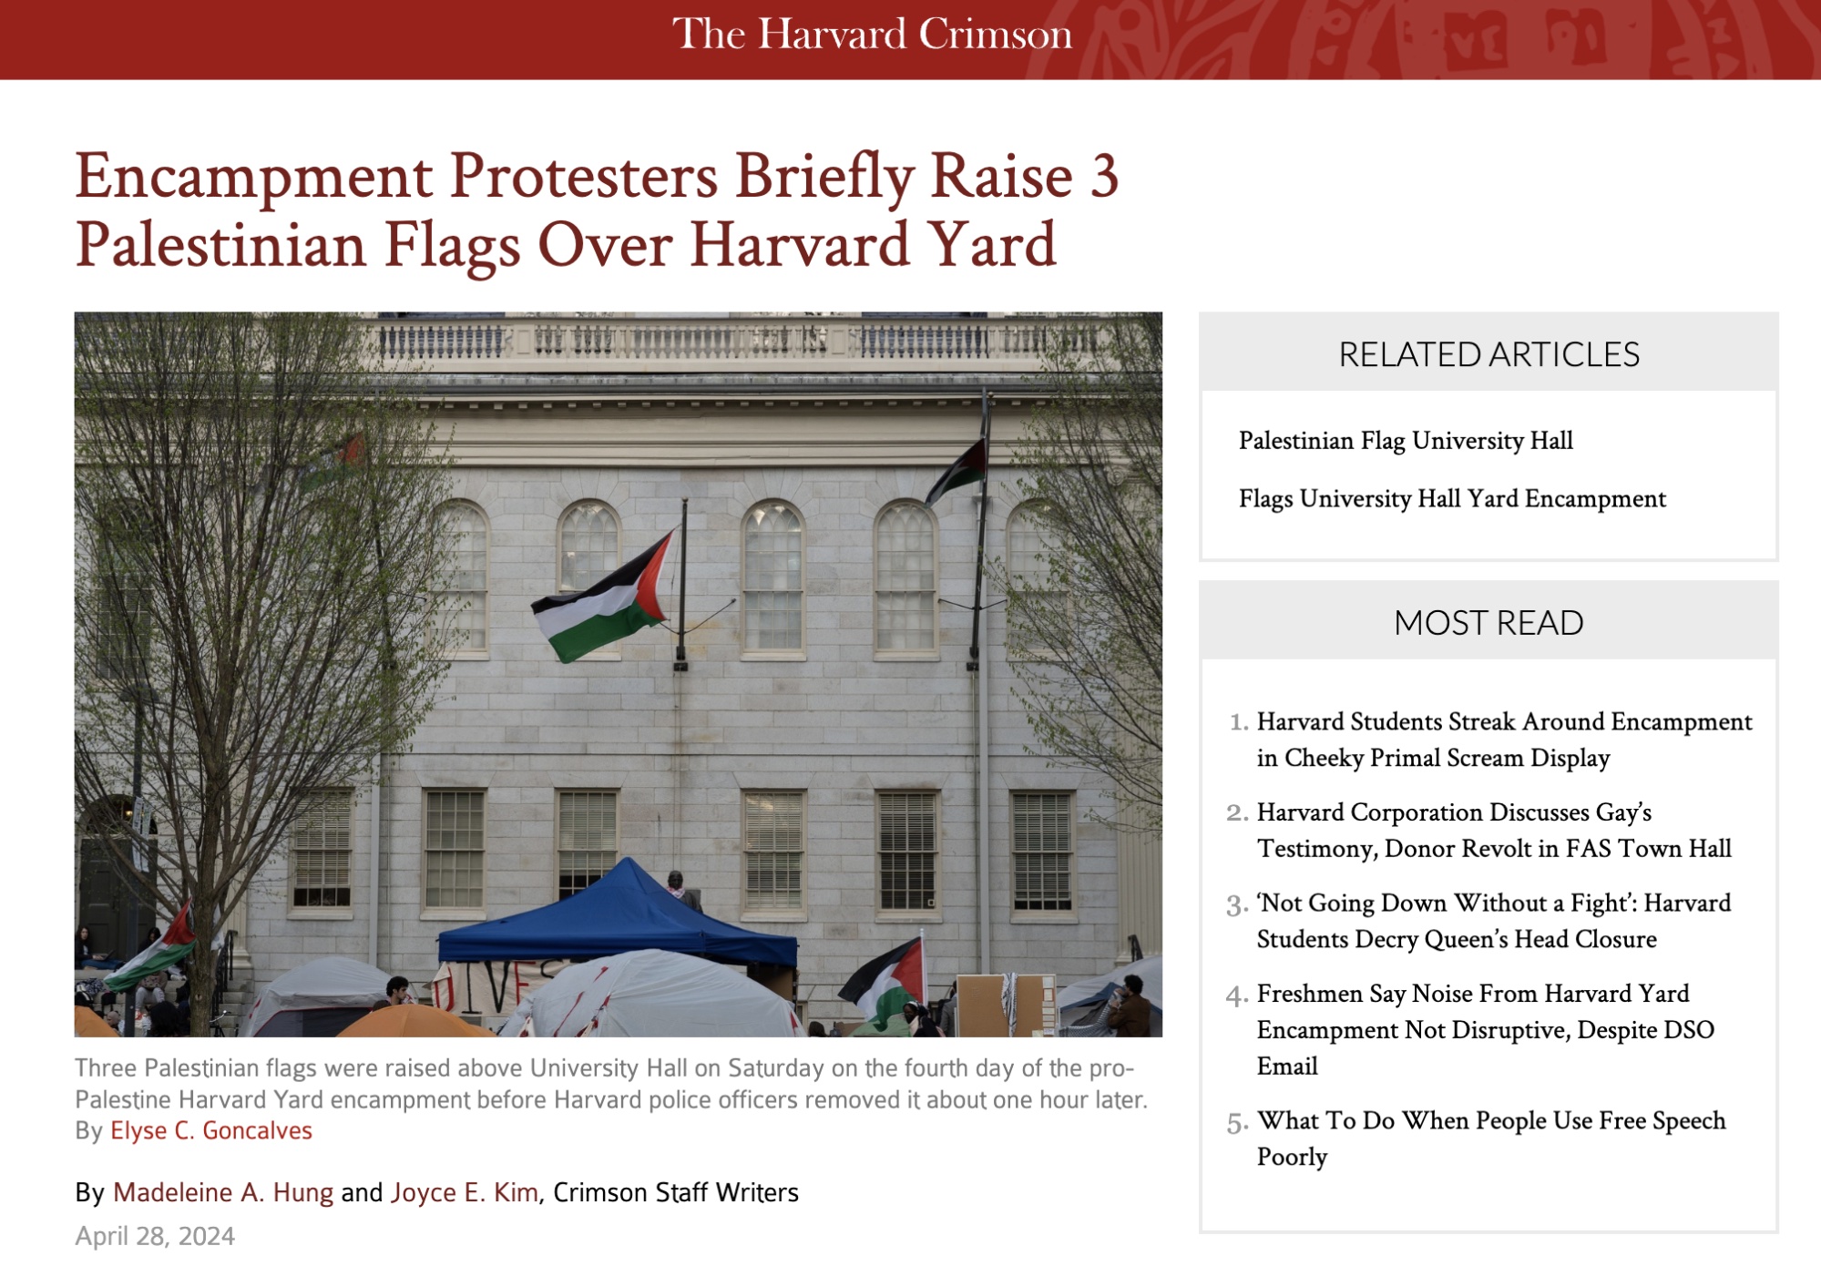The height and width of the screenshot is (1266, 1821).
Task: Open 'Not Going Down Without a Fight' article
Action: (1493, 921)
